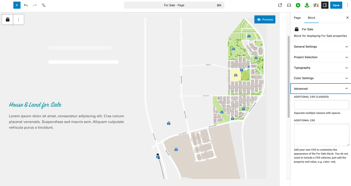Image resolution: width=351 pixels, height=186 pixels.
Task: Undo the last change
Action: point(26,5)
